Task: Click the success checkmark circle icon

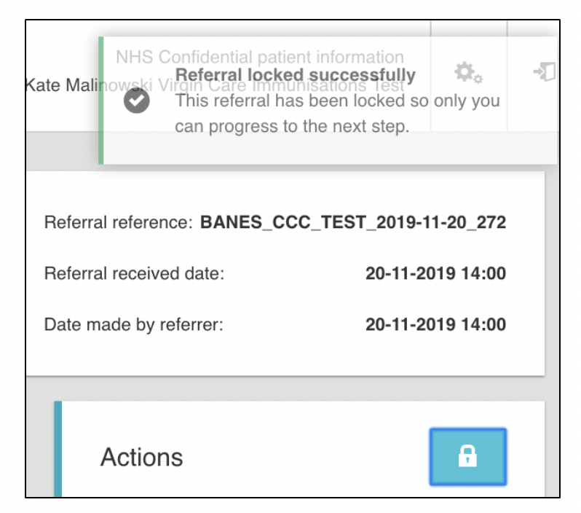Action: tap(136, 101)
